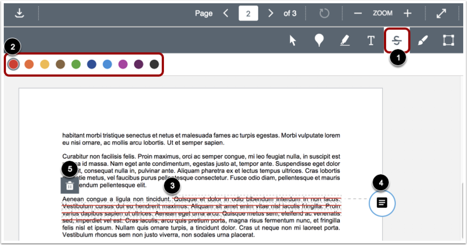Zoom out with the minus button
Screen dimensions: 467x245
(x=358, y=14)
